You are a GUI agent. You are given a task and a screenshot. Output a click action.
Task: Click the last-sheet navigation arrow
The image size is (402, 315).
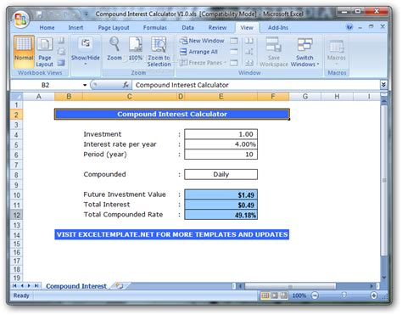pyautogui.click(x=36, y=286)
